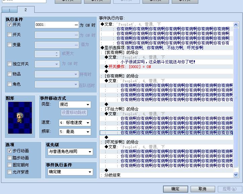Select the first 文章: 'People4' command line
Viewport: 243px width, 194px height.
tap(167, 24)
